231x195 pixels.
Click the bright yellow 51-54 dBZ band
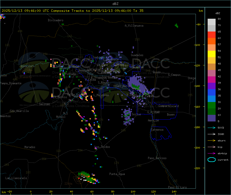[211, 54]
